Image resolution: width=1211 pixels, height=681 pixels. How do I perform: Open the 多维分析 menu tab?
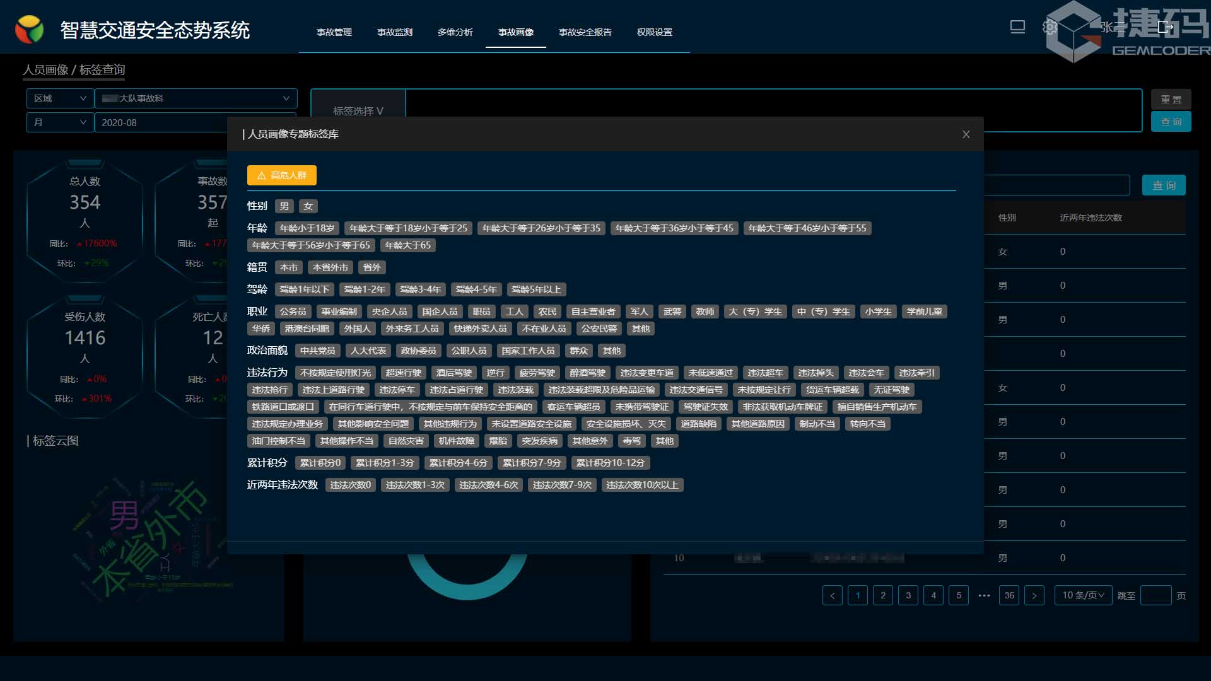[x=455, y=32]
